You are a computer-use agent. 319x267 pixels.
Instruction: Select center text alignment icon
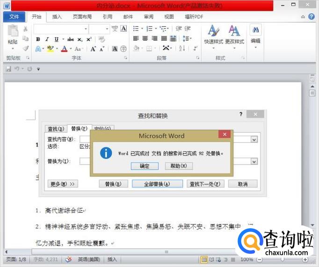145,39
